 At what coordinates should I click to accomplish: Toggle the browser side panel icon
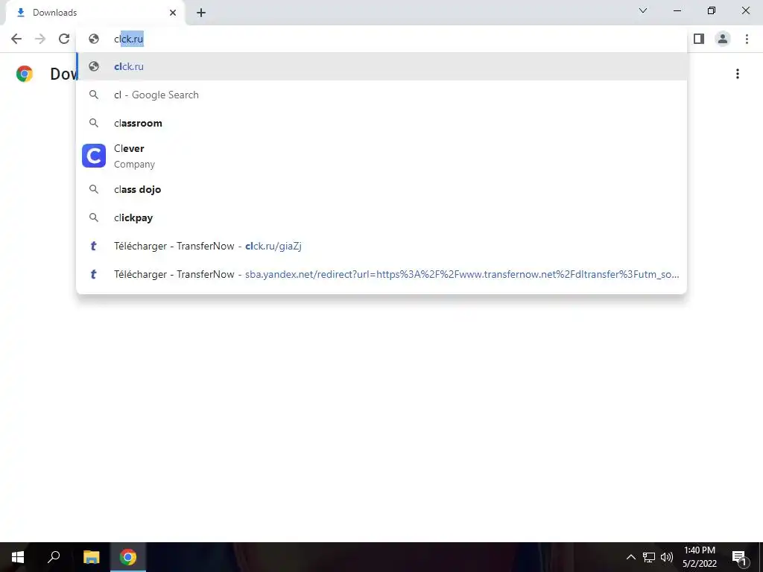point(699,39)
